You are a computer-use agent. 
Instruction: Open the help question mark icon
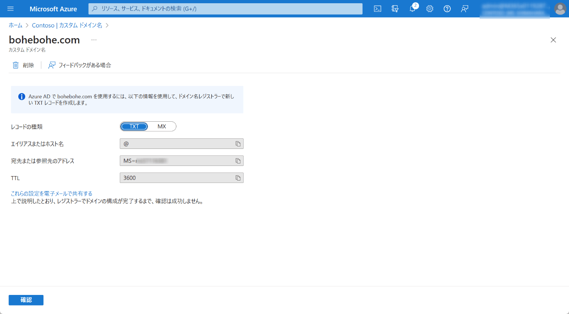point(447,9)
